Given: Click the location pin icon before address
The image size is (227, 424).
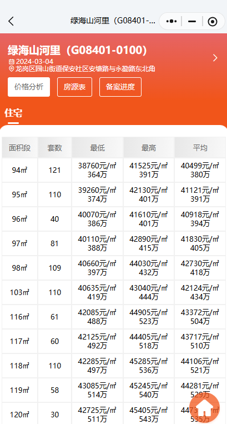Looking at the screenshot, I should pos(11,69).
